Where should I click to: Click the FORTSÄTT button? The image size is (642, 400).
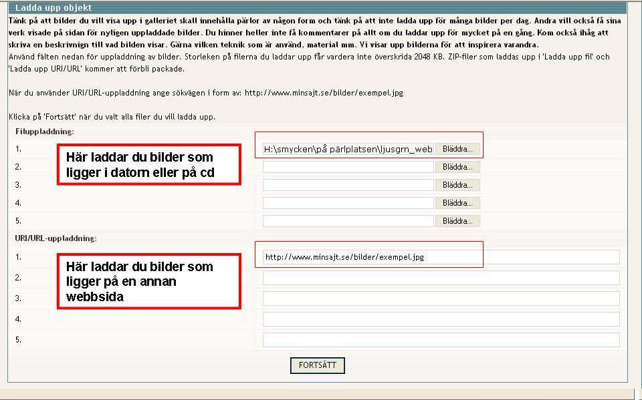coord(318,365)
